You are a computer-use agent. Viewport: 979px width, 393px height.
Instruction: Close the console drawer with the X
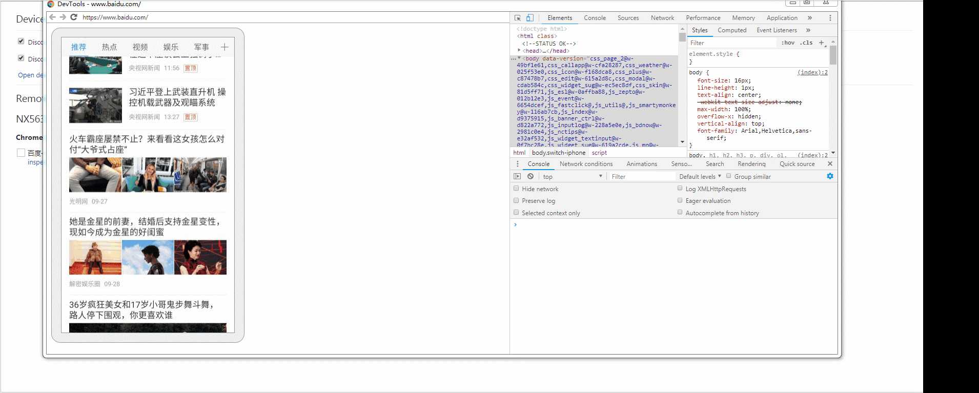point(830,164)
